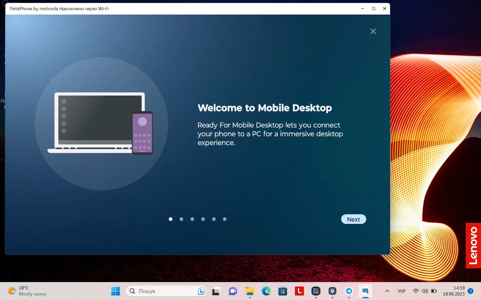Viewport: 481px width, 300px height.
Task: Jump to the third page indicator dot
Action: click(x=192, y=219)
